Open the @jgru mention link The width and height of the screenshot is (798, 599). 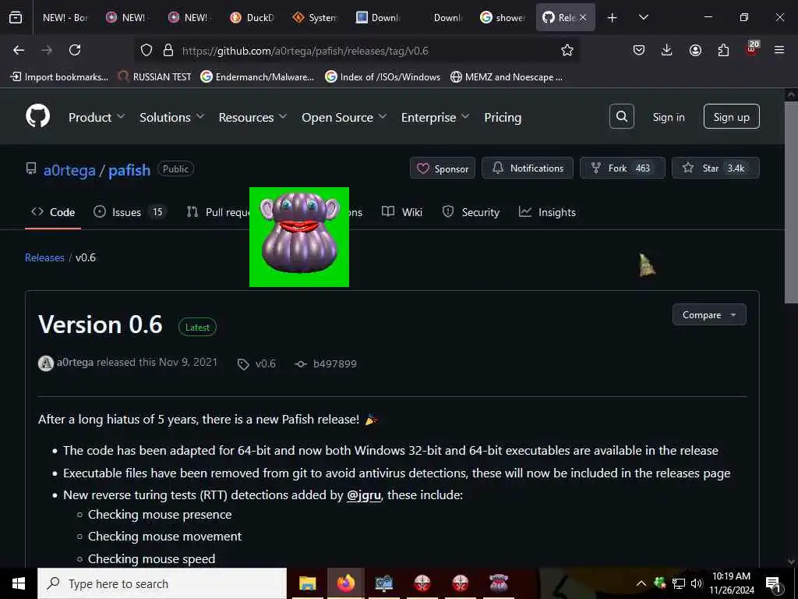pyautogui.click(x=364, y=495)
